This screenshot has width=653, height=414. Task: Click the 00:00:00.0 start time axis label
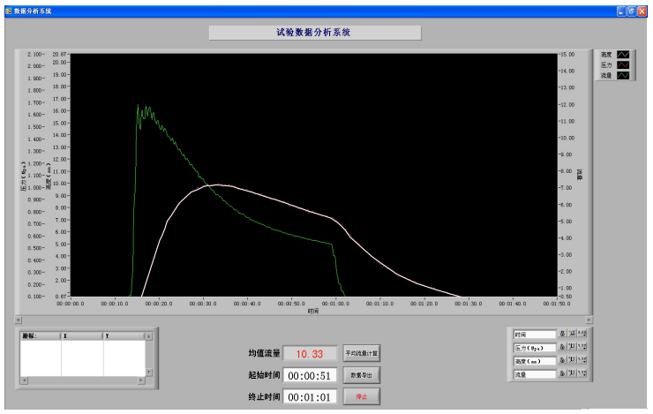point(71,304)
